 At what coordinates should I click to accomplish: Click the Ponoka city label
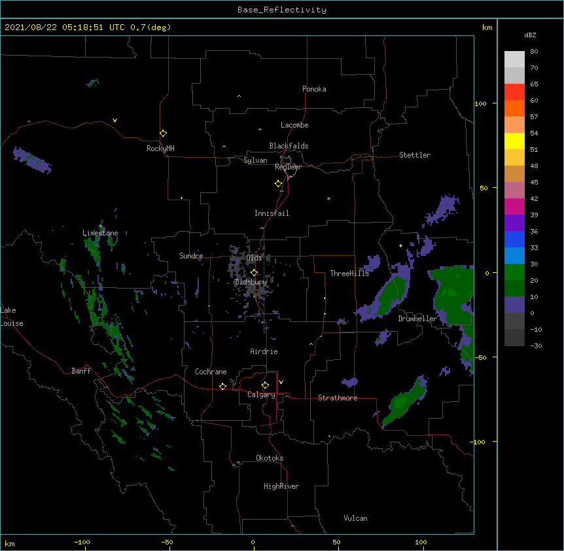point(314,89)
